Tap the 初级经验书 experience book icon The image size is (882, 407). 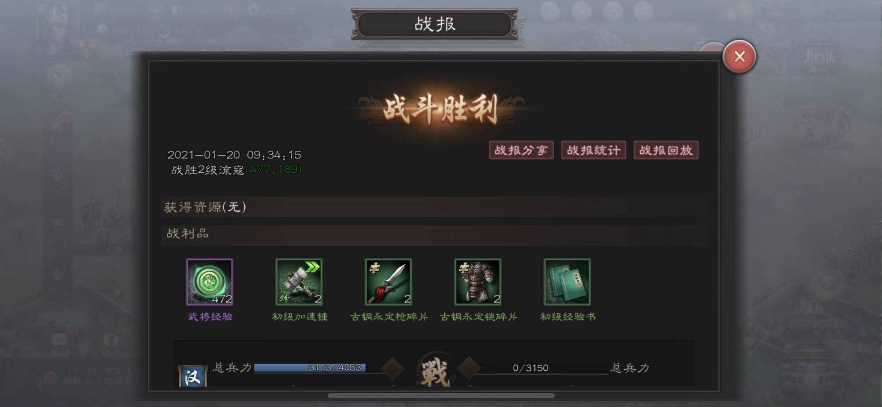tap(567, 282)
